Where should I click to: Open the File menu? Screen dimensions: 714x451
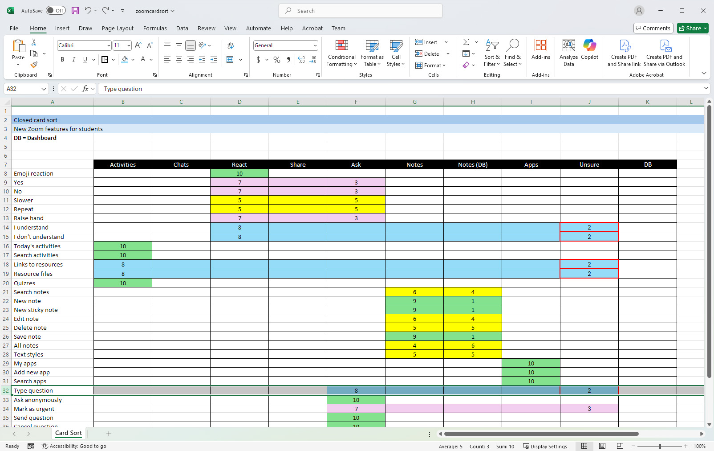(14, 28)
